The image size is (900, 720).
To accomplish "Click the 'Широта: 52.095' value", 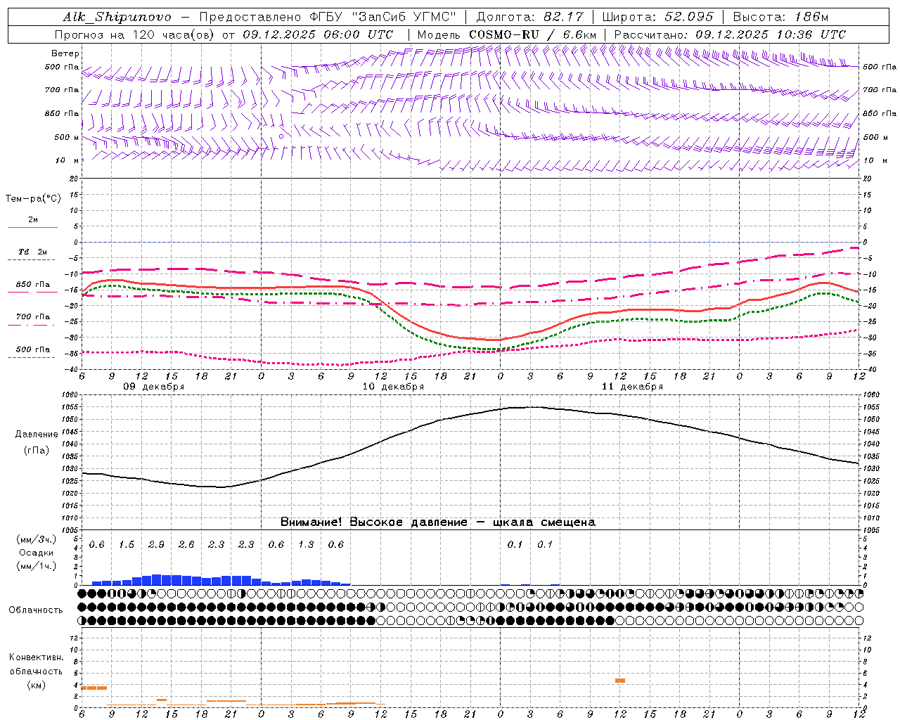I will pos(657,17).
